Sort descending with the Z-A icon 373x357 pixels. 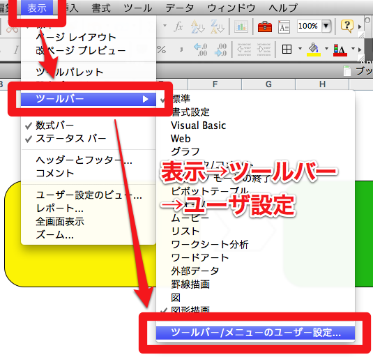click(218, 26)
